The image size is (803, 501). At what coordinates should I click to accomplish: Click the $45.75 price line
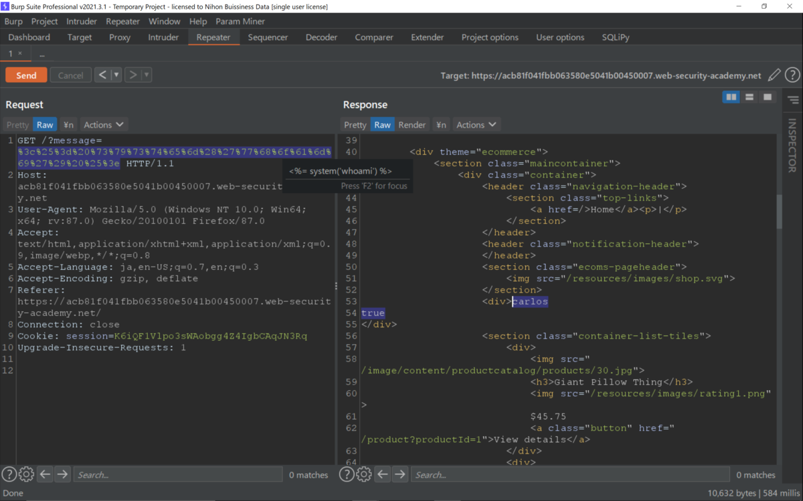548,416
